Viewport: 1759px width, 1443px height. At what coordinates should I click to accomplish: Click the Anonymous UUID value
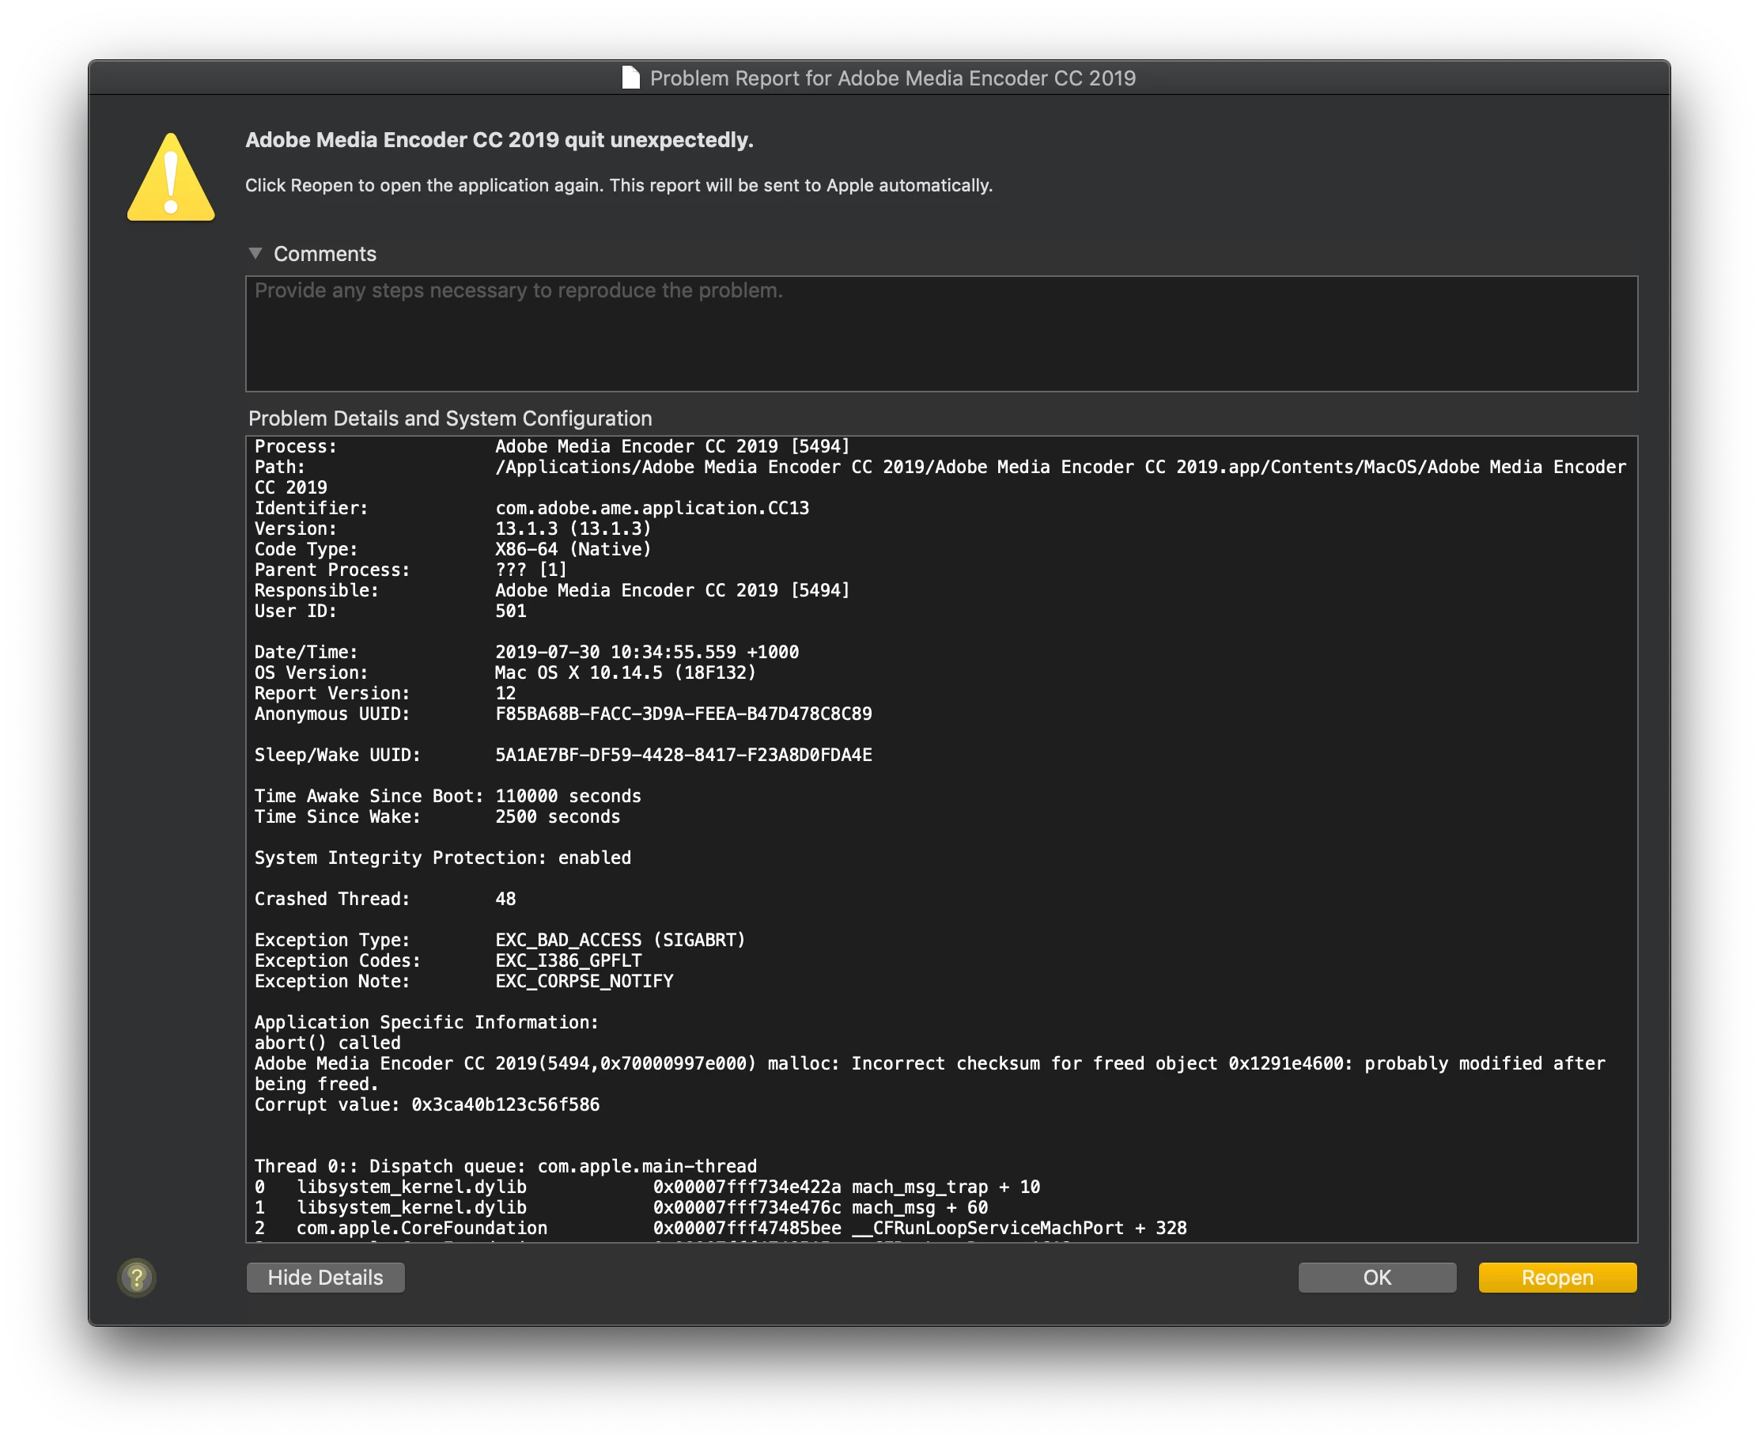click(683, 714)
